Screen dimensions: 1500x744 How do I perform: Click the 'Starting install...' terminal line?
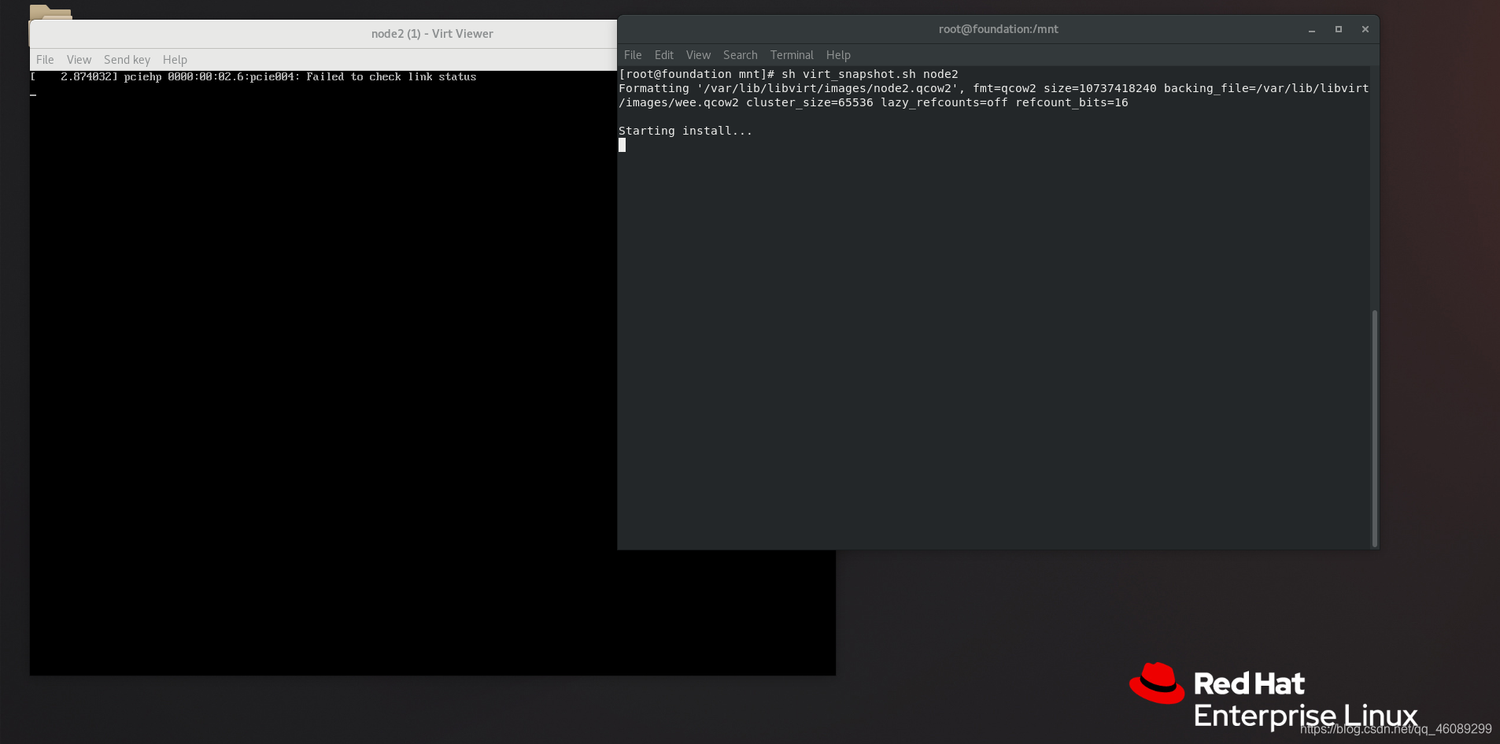coord(685,131)
